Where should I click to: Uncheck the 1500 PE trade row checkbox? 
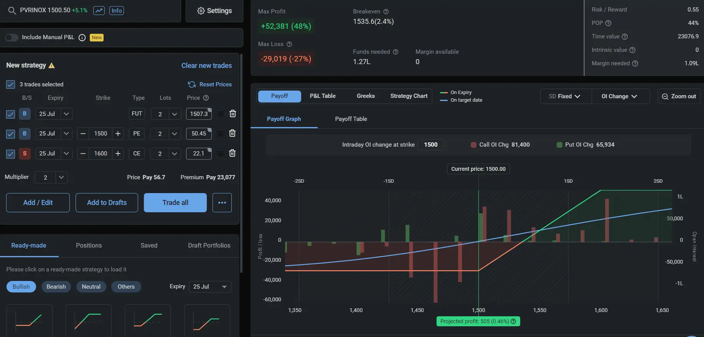(x=11, y=134)
